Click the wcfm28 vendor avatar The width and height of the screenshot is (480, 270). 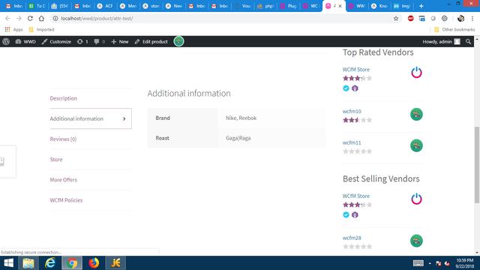pyautogui.click(x=416, y=241)
